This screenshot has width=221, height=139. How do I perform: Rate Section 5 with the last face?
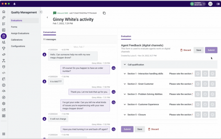pyautogui.click(x=212, y=115)
